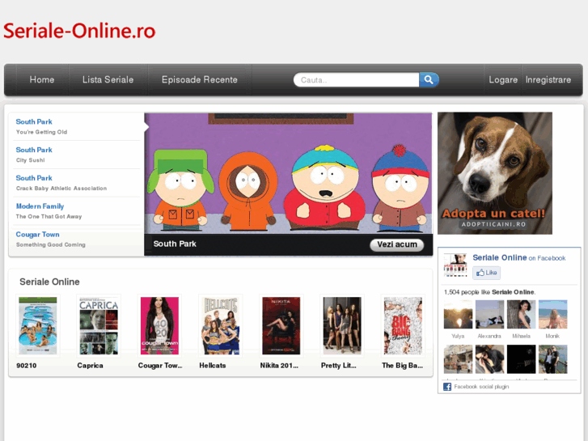Click the Seriale Online Facebook page avatar
The width and height of the screenshot is (588, 441).
[x=455, y=265]
